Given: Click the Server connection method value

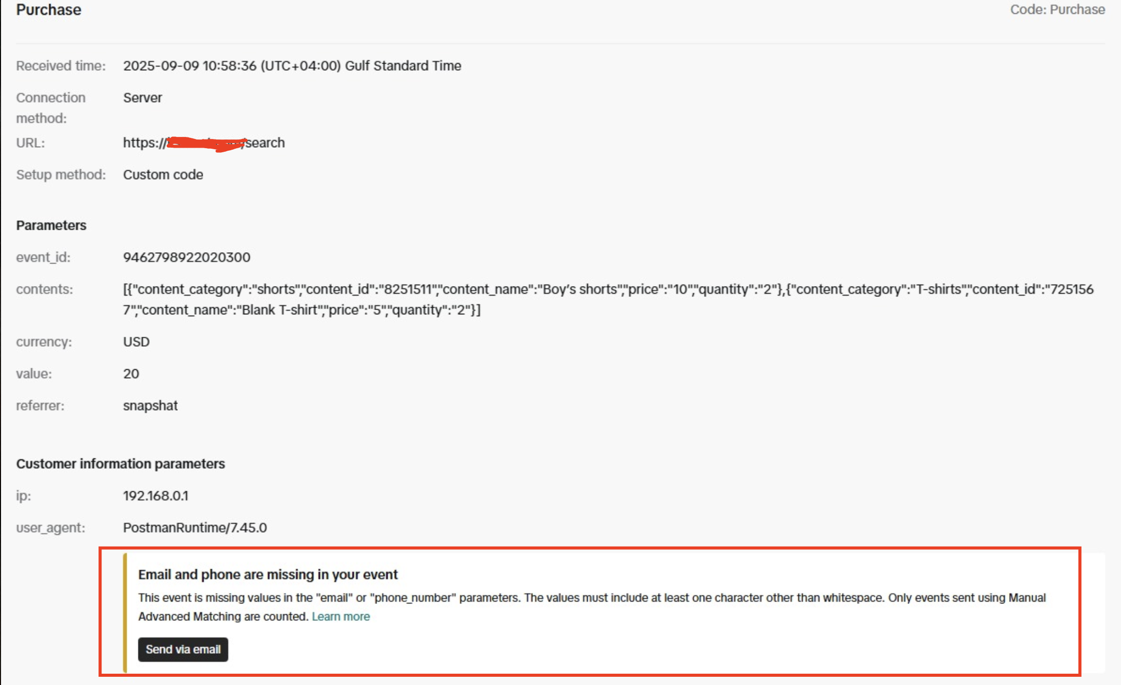Looking at the screenshot, I should (142, 97).
